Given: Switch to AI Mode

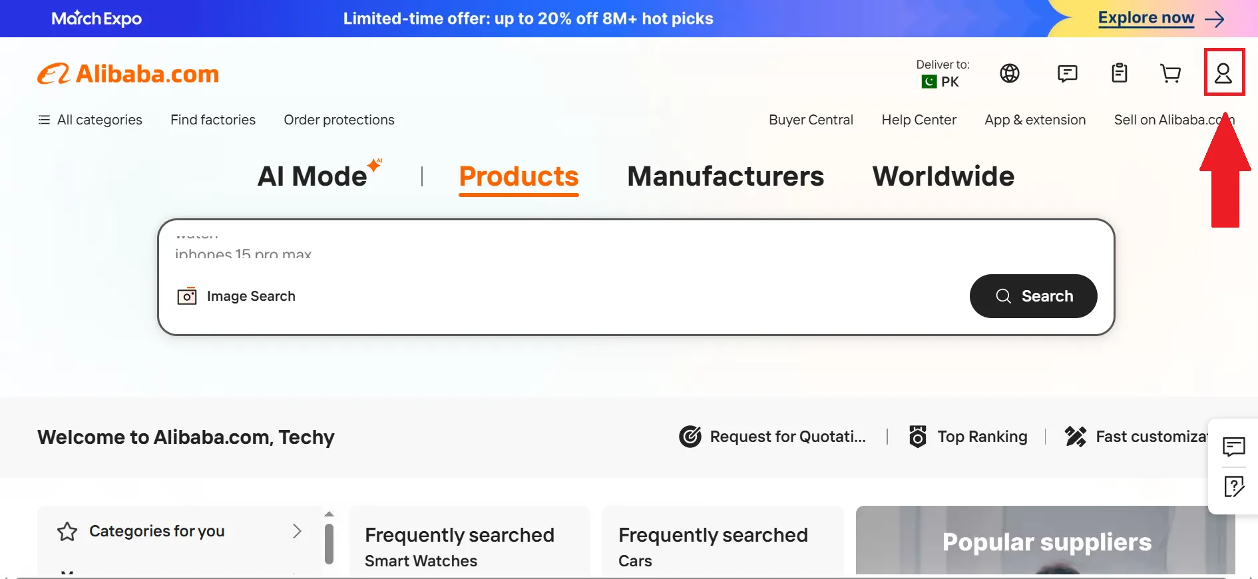Looking at the screenshot, I should point(313,176).
